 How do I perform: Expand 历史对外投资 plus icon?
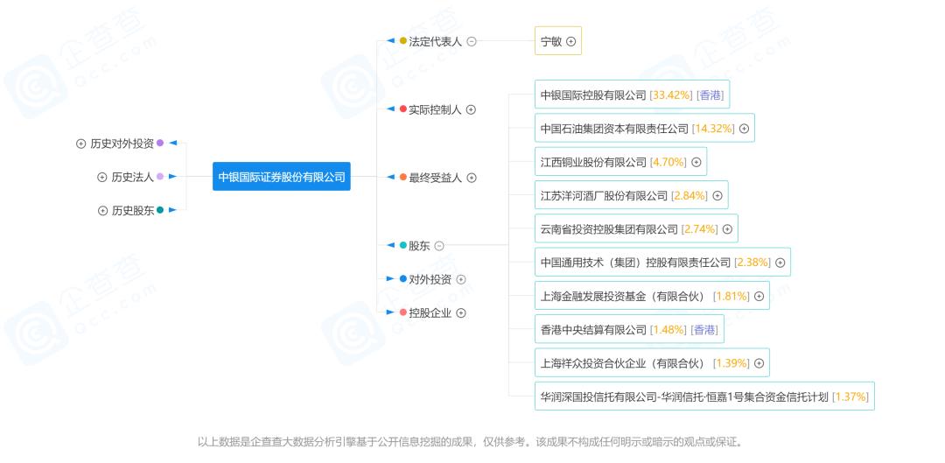click(80, 144)
